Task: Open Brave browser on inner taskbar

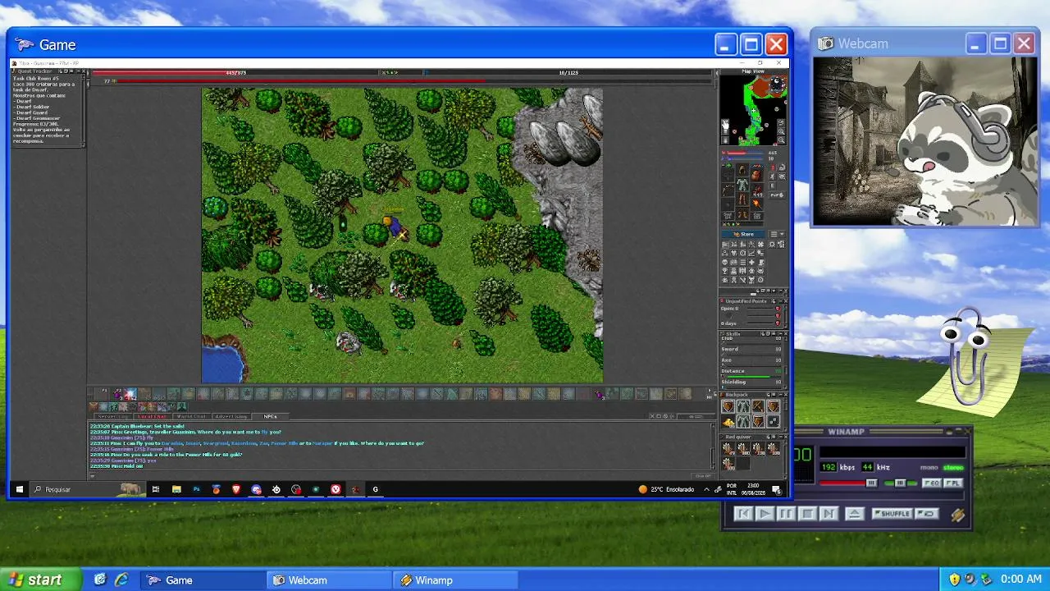Action: coord(236,489)
